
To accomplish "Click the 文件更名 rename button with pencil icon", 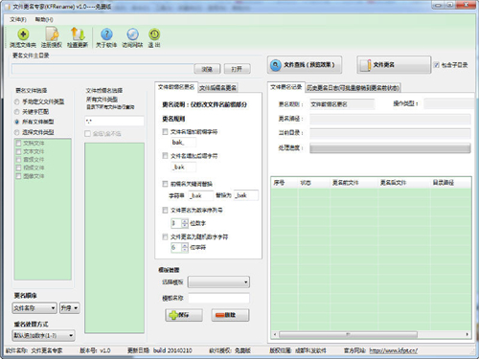I will tap(394, 65).
